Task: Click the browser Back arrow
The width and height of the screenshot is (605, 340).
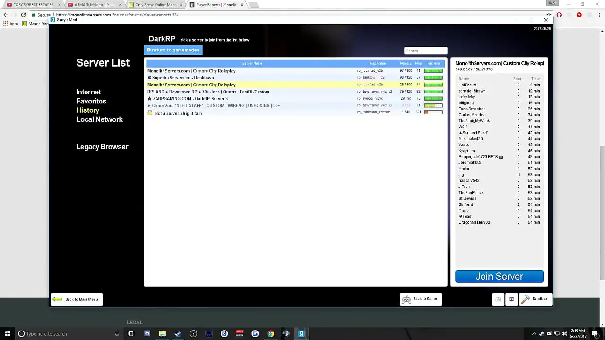Action: (6, 15)
